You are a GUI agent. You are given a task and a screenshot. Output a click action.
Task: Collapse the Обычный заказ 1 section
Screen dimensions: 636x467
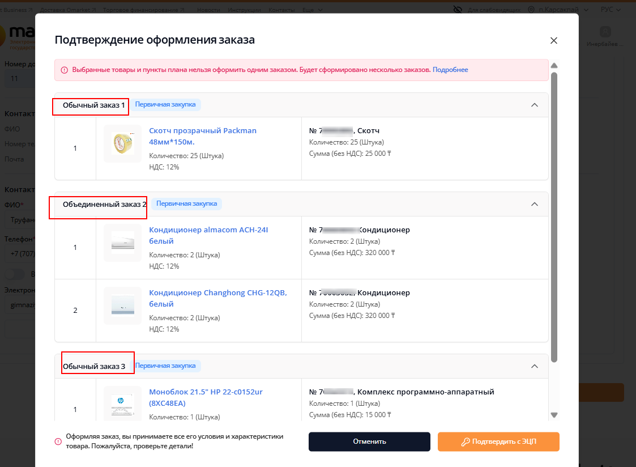pos(535,105)
